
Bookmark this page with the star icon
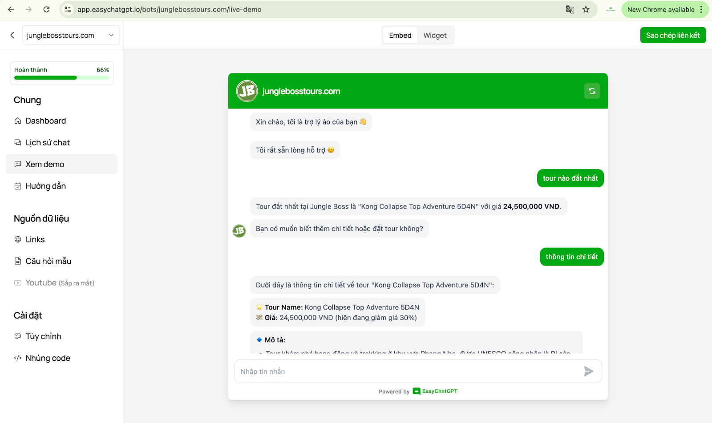586,9
